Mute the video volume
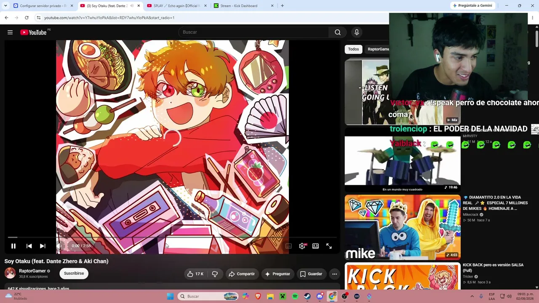Image resolution: width=539 pixels, height=303 pixels. tap(59, 246)
